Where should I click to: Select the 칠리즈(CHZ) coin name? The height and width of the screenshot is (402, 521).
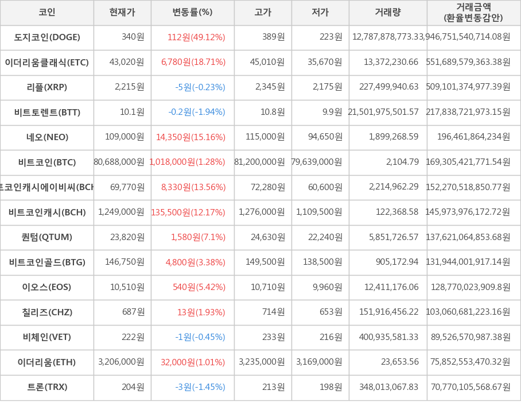point(47,312)
